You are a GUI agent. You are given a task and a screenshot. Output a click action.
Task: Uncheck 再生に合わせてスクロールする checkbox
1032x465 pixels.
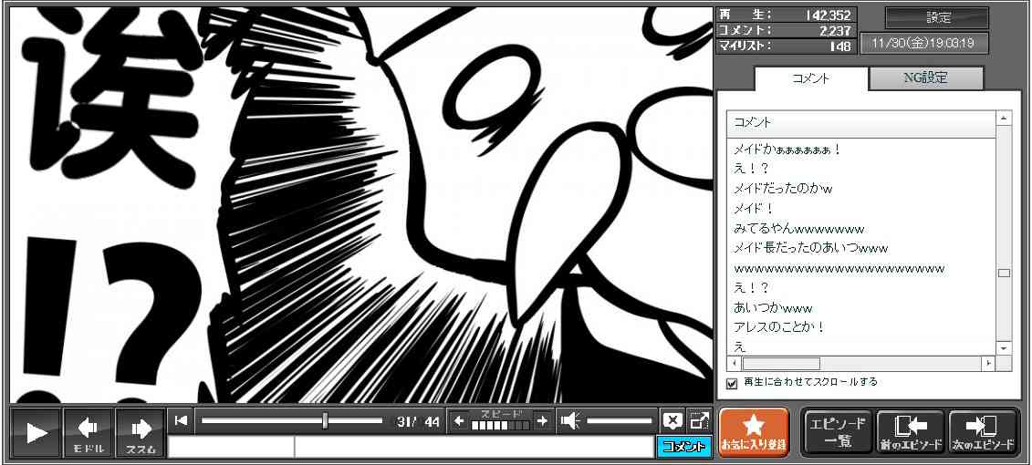point(732,383)
